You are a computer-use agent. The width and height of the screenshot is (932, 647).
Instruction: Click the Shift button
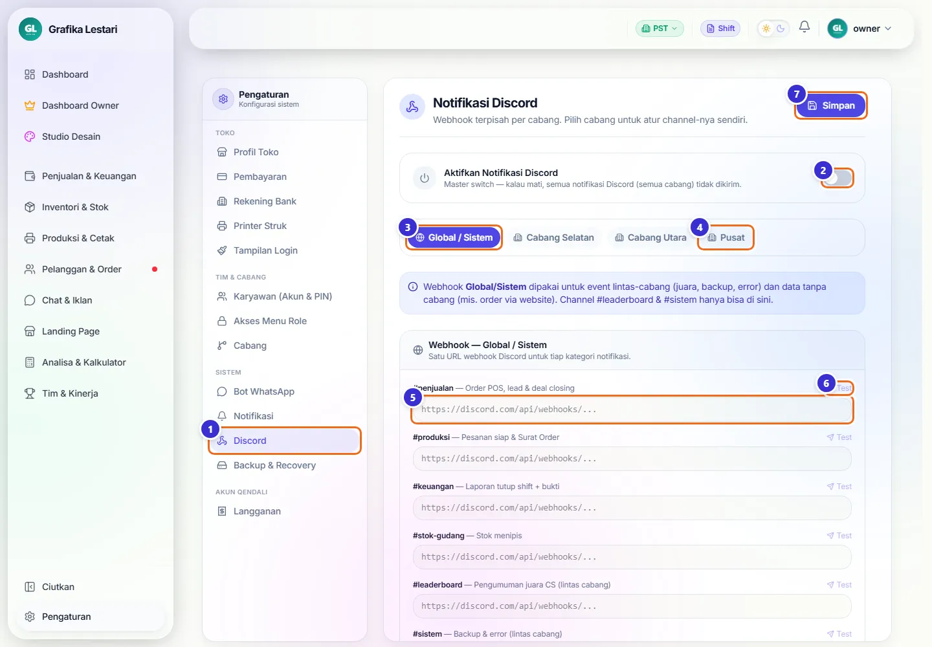coord(720,28)
